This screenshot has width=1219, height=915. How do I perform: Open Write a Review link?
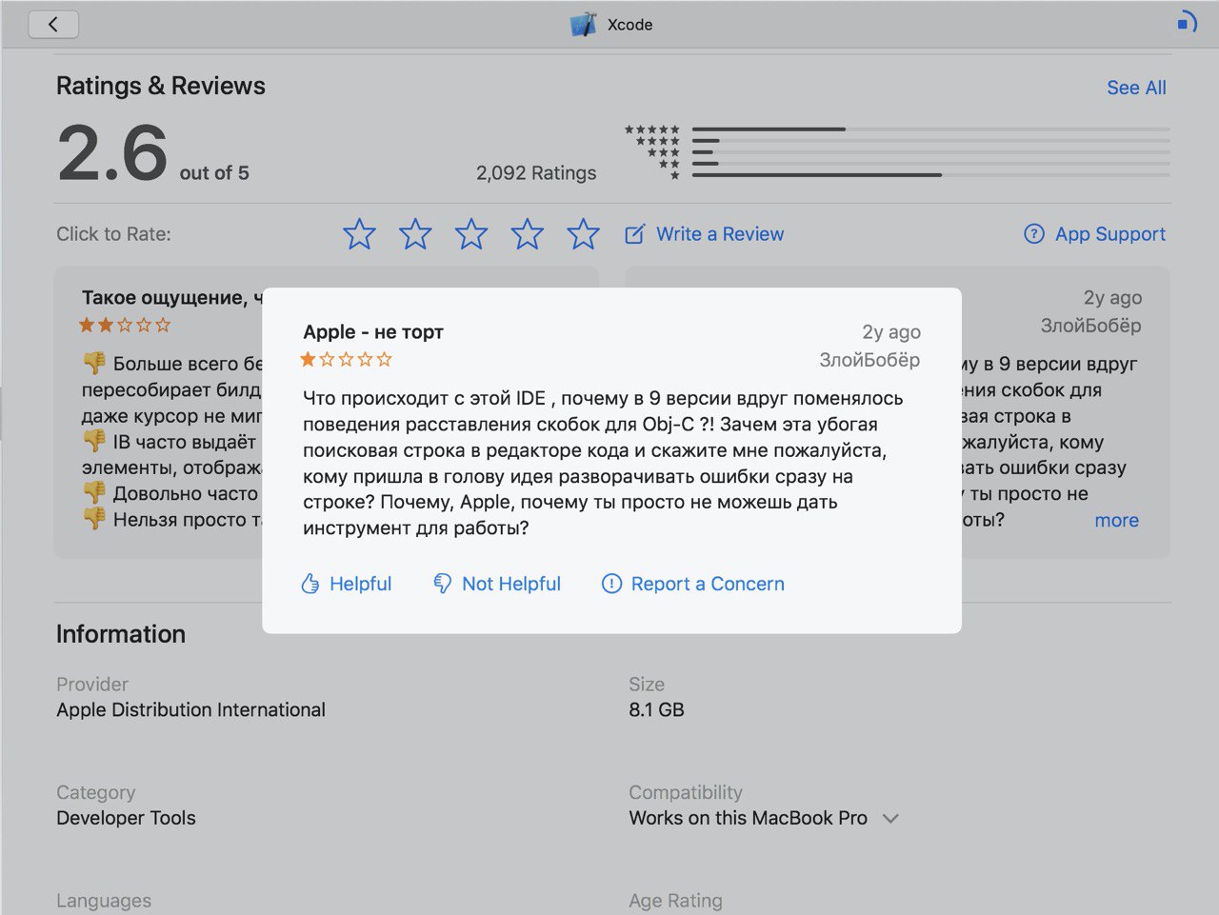720,234
